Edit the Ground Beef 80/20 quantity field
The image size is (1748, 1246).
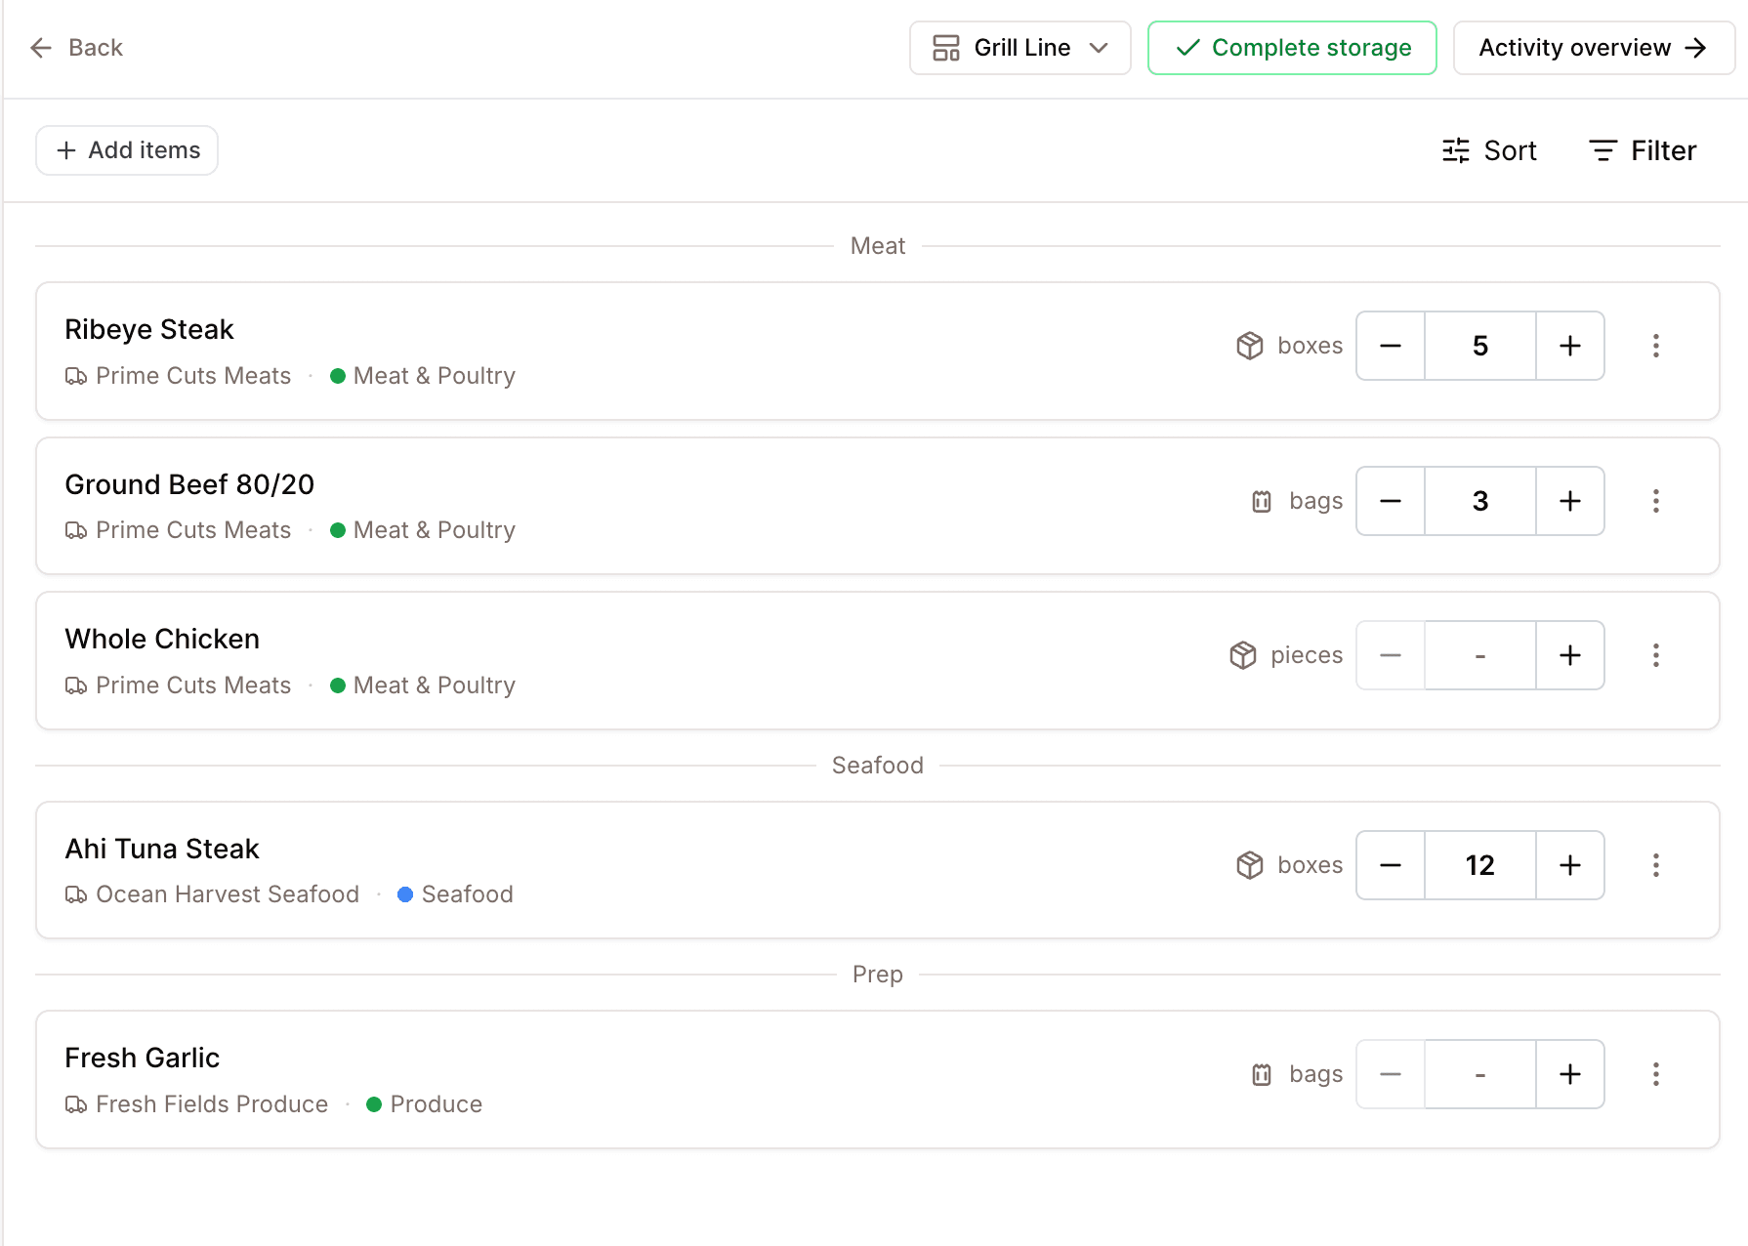tap(1480, 501)
